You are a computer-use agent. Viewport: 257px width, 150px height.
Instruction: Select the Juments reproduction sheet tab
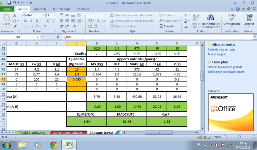pos(68,133)
